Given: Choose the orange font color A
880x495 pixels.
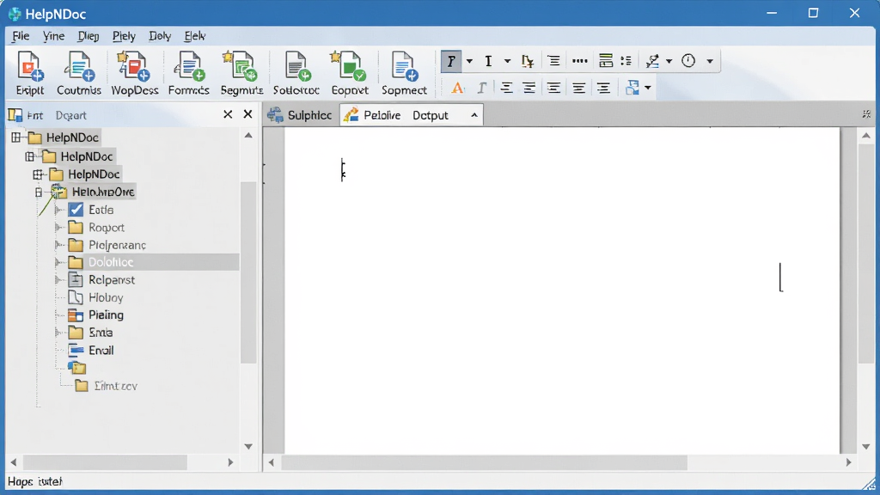Looking at the screenshot, I should (457, 88).
